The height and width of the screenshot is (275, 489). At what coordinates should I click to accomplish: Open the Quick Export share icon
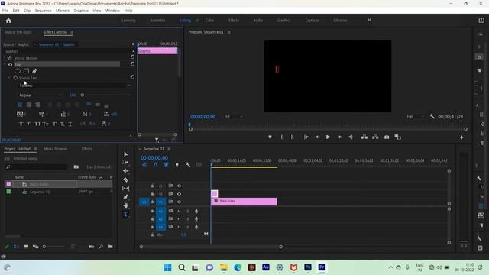[481, 21]
